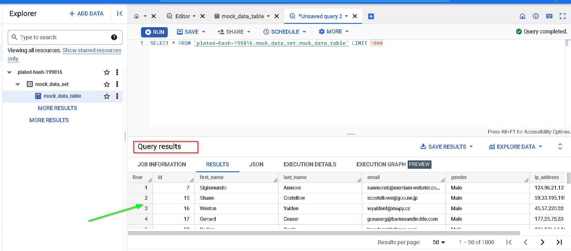
Task: Run the query
Action: pyautogui.click(x=154, y=32)
